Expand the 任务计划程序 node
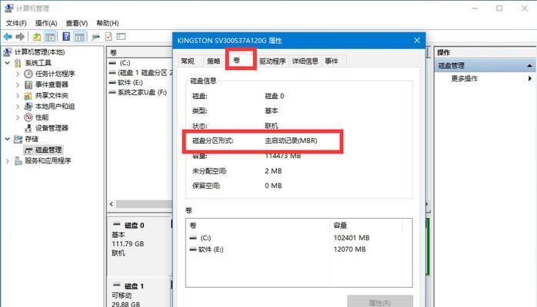 [x=18, y=74]
